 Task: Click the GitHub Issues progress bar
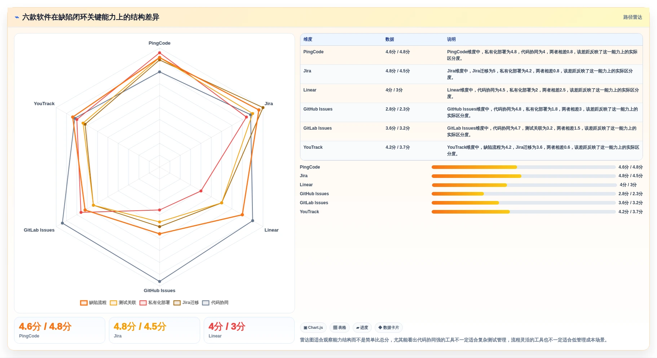click(524, 194)
